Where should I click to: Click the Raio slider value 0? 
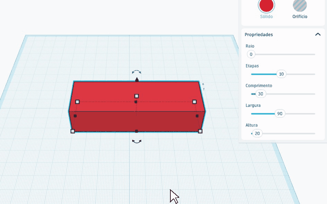coord(251,54)
